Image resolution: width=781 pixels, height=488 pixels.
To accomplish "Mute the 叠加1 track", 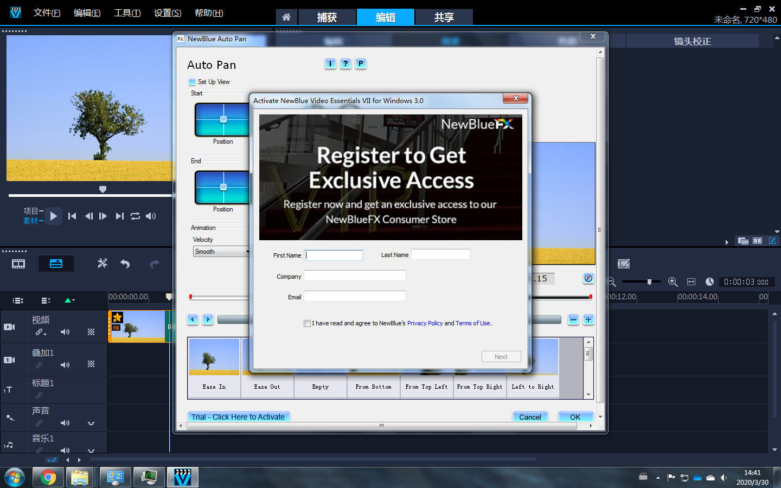I will pos(65,365).
